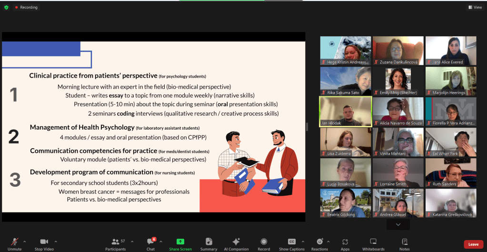Leave the meeting
The width and height of the screenshot is (487, 252).
(x=473, y=244)
